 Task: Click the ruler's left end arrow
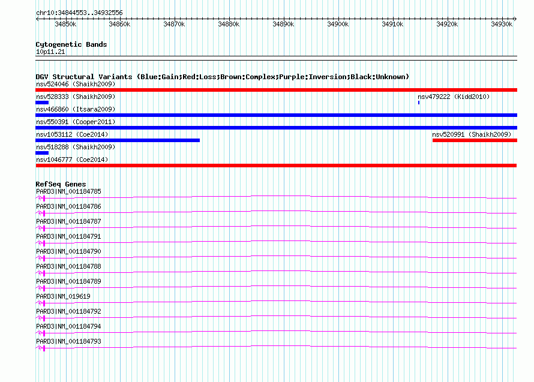tap(37, 19)
